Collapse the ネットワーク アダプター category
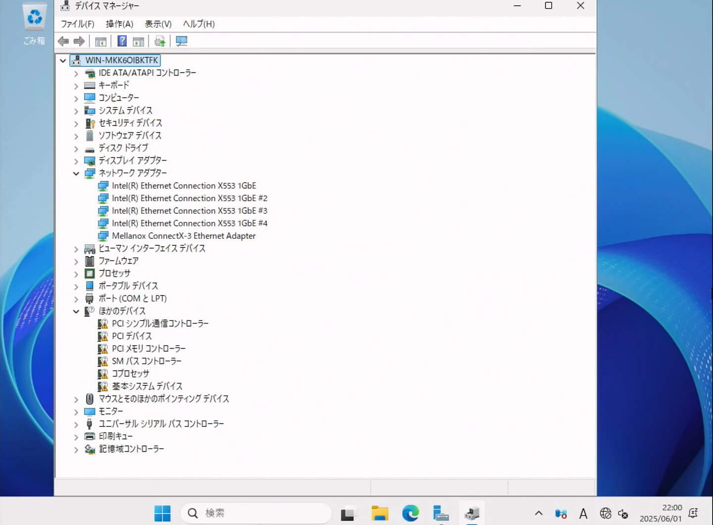This screenshot has height=525, width=713. click(x=76, y=173)
